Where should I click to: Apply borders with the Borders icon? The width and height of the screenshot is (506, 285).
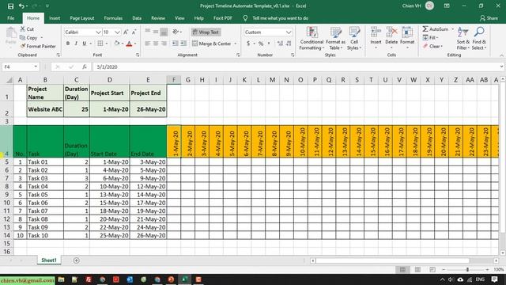click(x=100, y=44)
